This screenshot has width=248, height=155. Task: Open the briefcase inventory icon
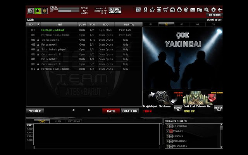point(172,10)
